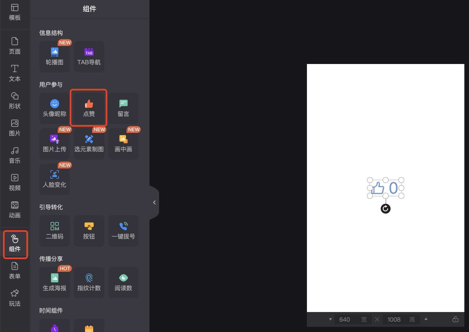The image size is (469, 332).
Task: Toggle the aspect ratio lock icon
Action: coord(455,319)
